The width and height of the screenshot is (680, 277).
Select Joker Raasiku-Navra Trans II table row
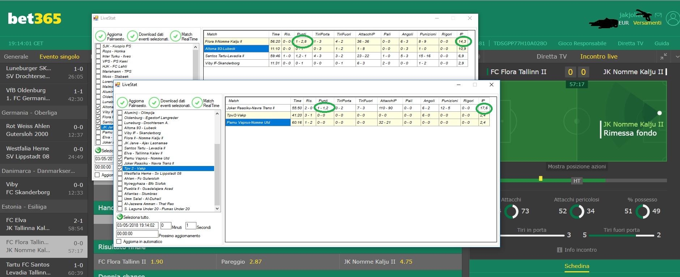(x=357, y=108)
